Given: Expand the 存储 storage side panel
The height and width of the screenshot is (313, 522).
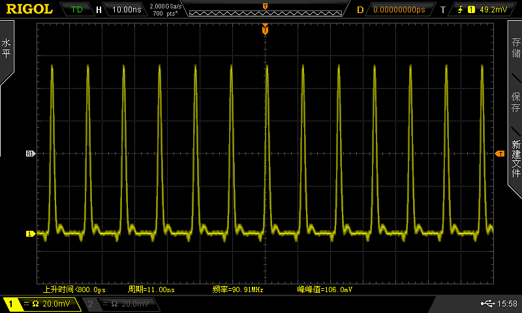Looking at the screenshot, I should click(x=515, y=49).
